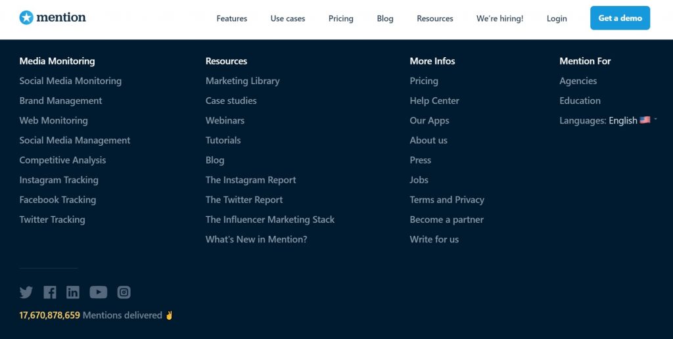Open Mention's Facebook page icon
The height and width of the screenshot is (339, 673).
[x=50, y=292]
